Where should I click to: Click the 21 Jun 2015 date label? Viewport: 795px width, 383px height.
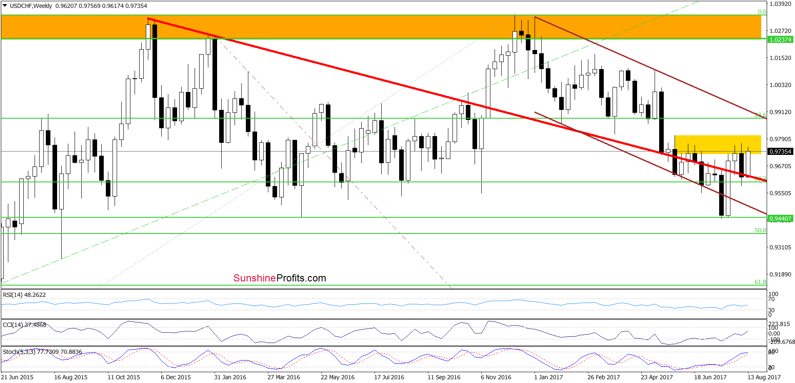[x=17, y=377]
